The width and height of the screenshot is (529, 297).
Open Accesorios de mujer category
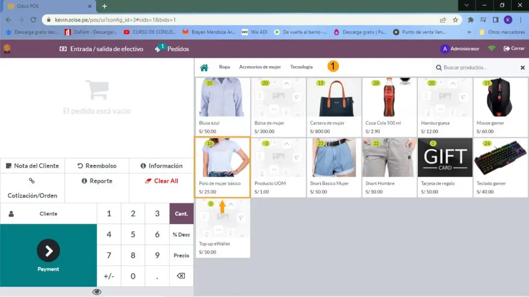pos(260,67)
